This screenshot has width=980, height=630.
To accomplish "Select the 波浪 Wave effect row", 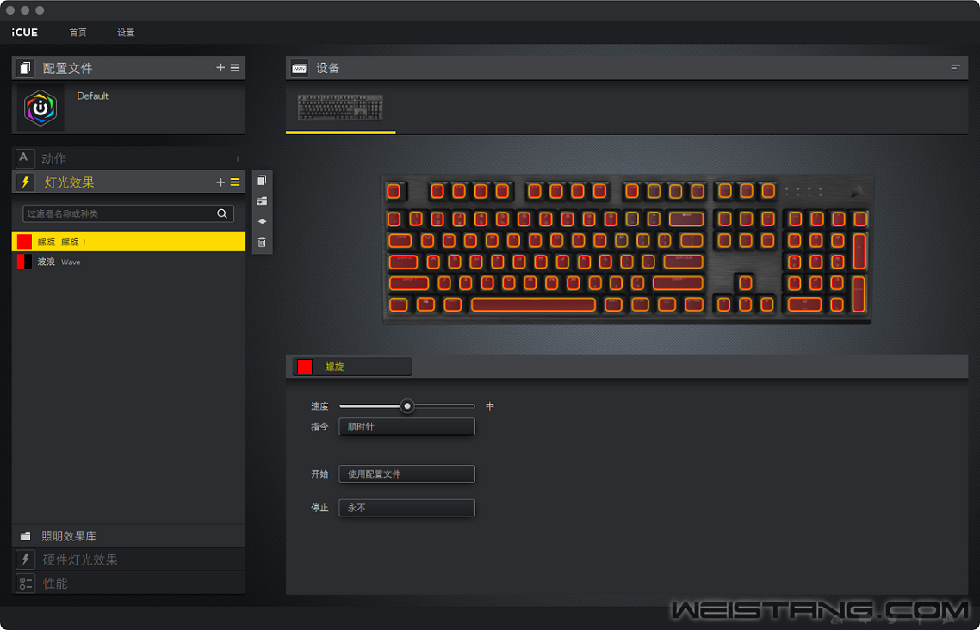I will [128, 262].
